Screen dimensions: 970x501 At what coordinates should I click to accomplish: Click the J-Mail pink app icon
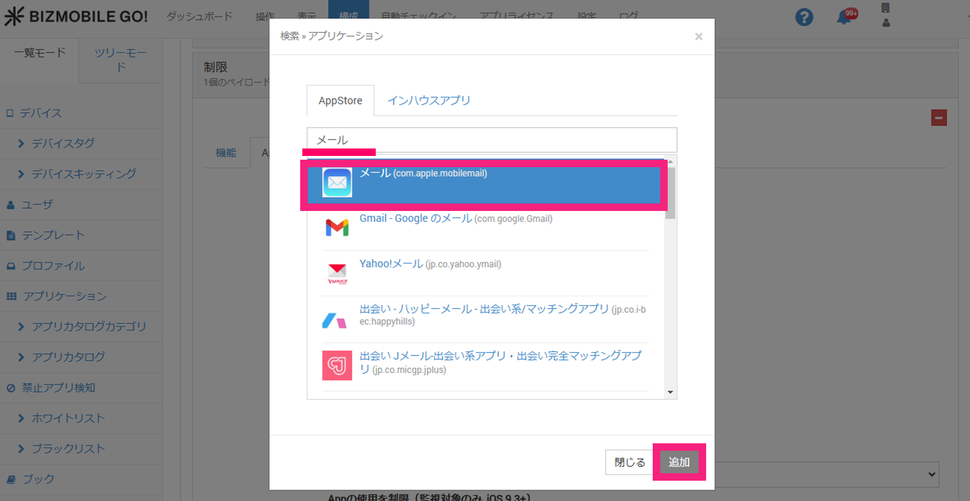click(x=337, y=365)
